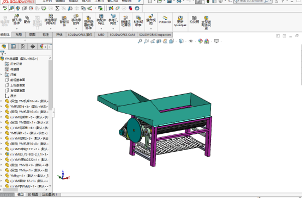Click the measure tool icon in evaluate toolbar

(x=11, y=8)
